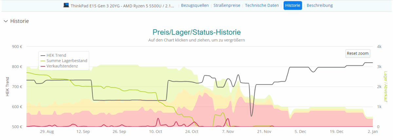This screenshot has height=140, width=393.
Task: Click the 12. Sep date axis label
Action: point(83,132)
